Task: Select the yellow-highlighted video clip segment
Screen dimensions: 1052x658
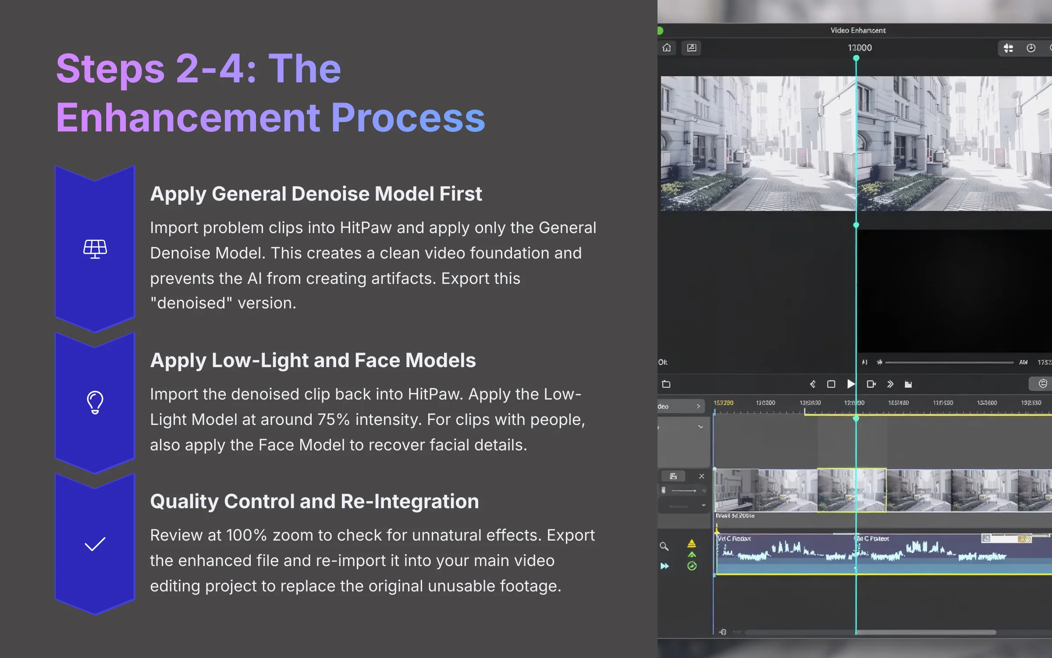Action: pos(852,490)
